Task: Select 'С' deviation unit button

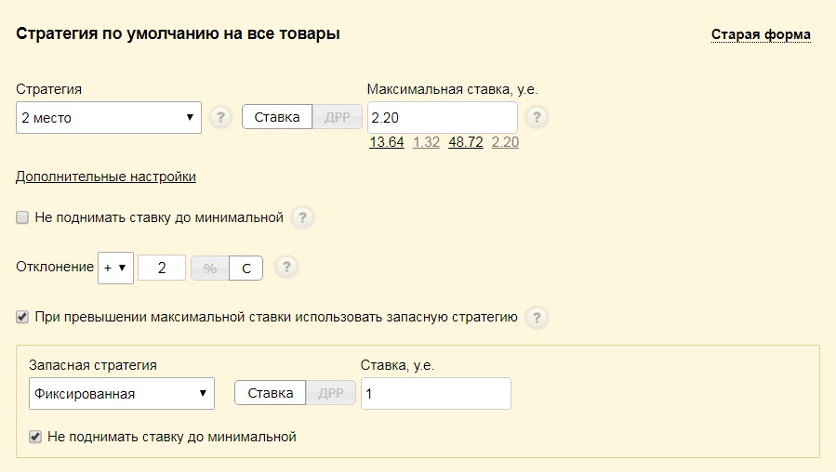Action: pos(246,269)
